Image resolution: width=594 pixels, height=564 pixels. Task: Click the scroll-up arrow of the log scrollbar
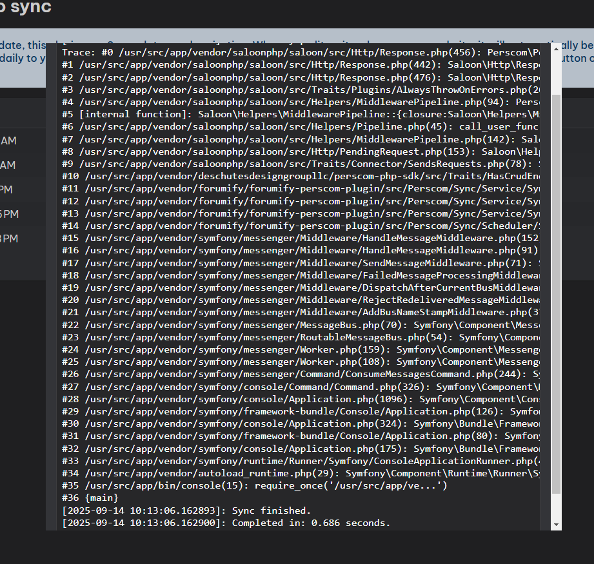(x=556, y=50)
